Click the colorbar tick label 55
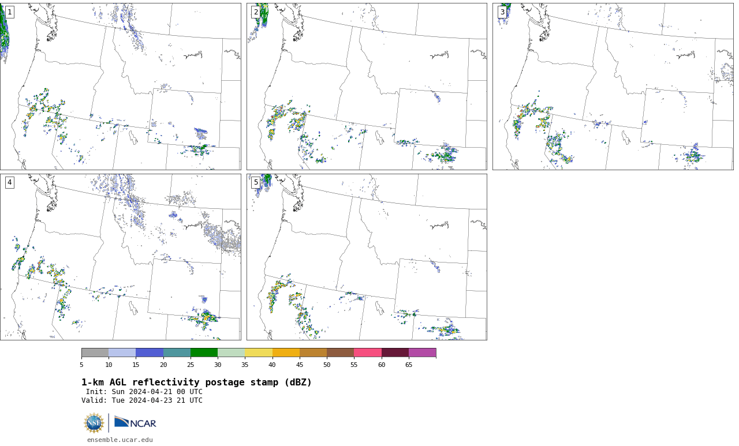 click(354, 365)
